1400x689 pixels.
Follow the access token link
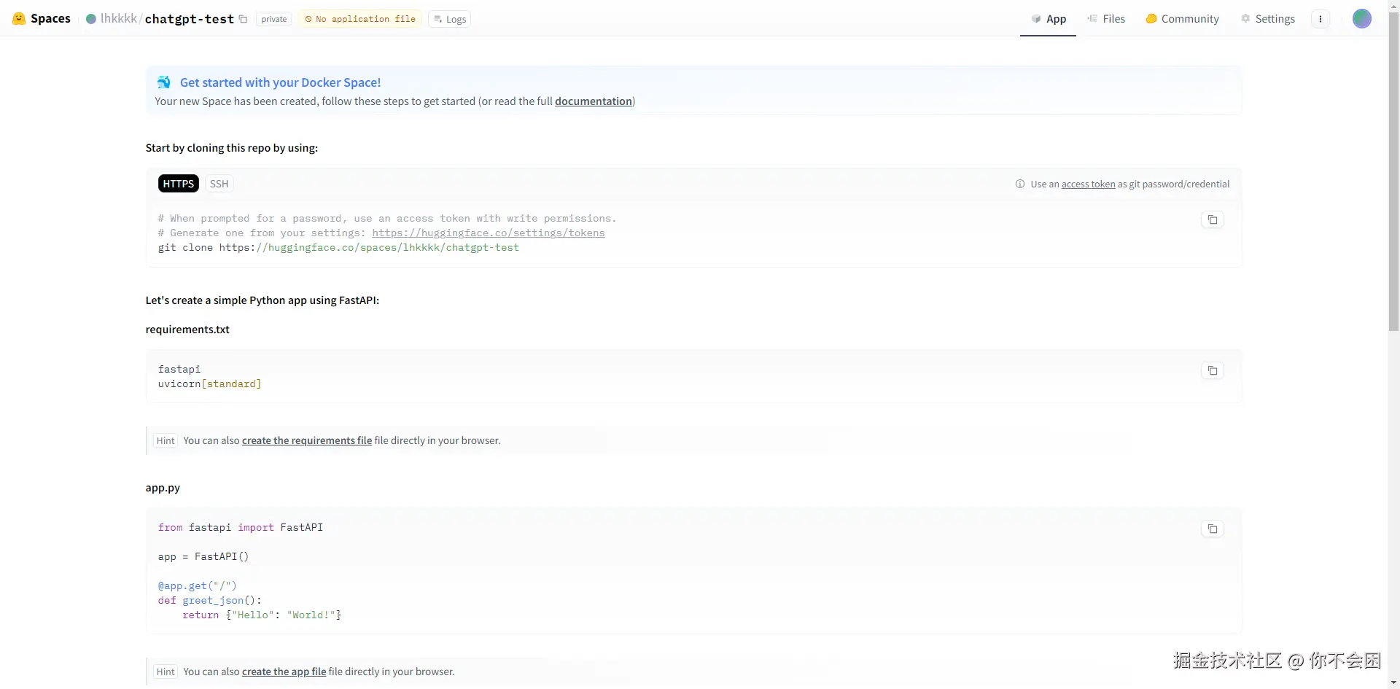coord(1088,184)
